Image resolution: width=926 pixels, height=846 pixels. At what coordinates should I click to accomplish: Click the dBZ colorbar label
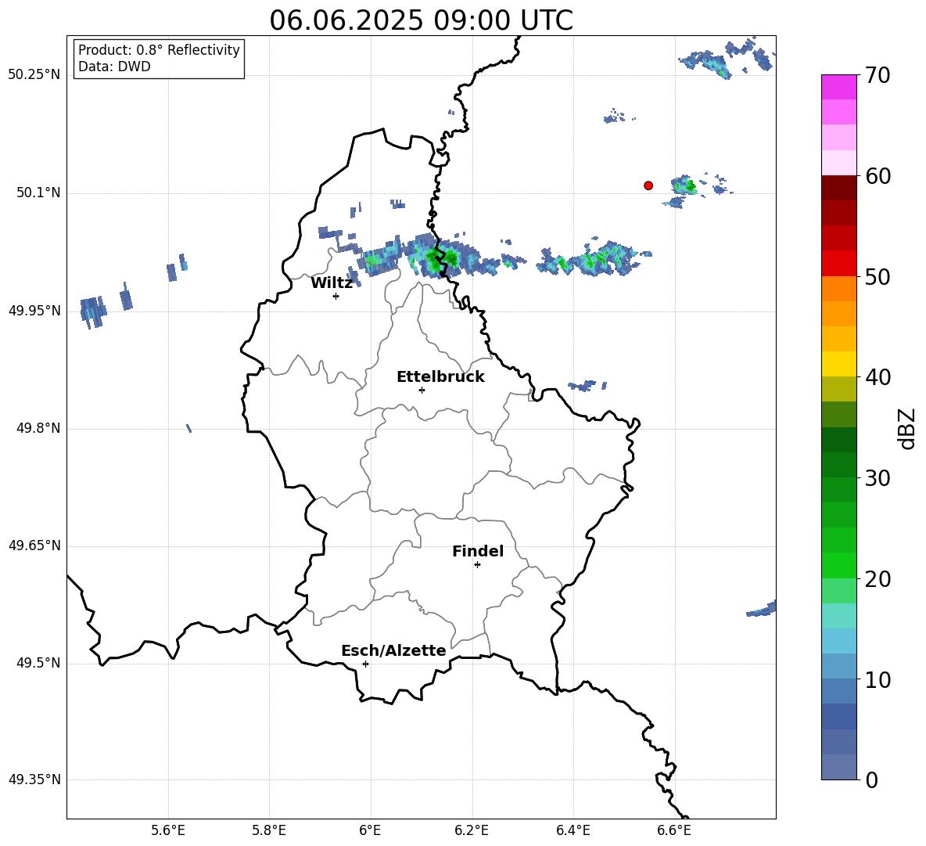tap(906, 428)
